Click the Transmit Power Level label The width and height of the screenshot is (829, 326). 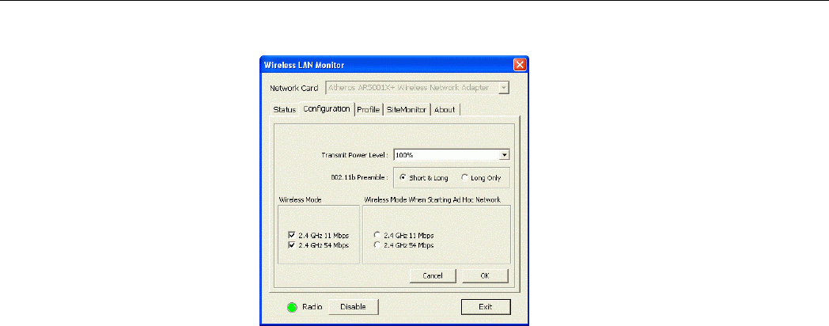tap(355, 156)
